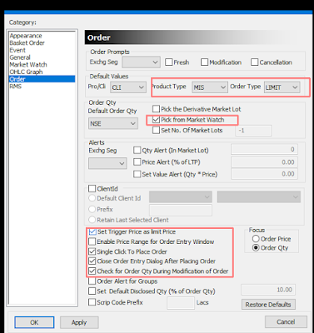Viewport: 314px width, 333px height.
Task: Click the Apply button
Action: click(x=79, y=322)
